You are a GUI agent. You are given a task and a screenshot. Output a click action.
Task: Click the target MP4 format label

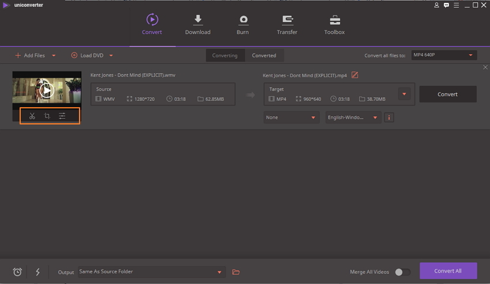pyautogui.click(x=281, y=99)
